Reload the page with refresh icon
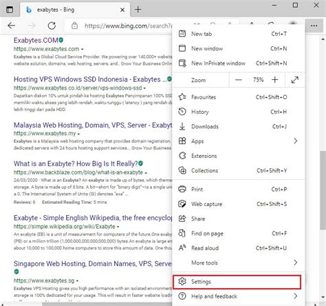Viewport: 326px width, 306px height. [52, 25]
